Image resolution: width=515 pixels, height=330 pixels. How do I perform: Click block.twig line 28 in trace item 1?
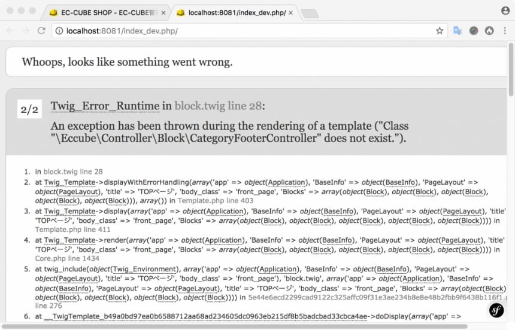click(x=73, y=172)
